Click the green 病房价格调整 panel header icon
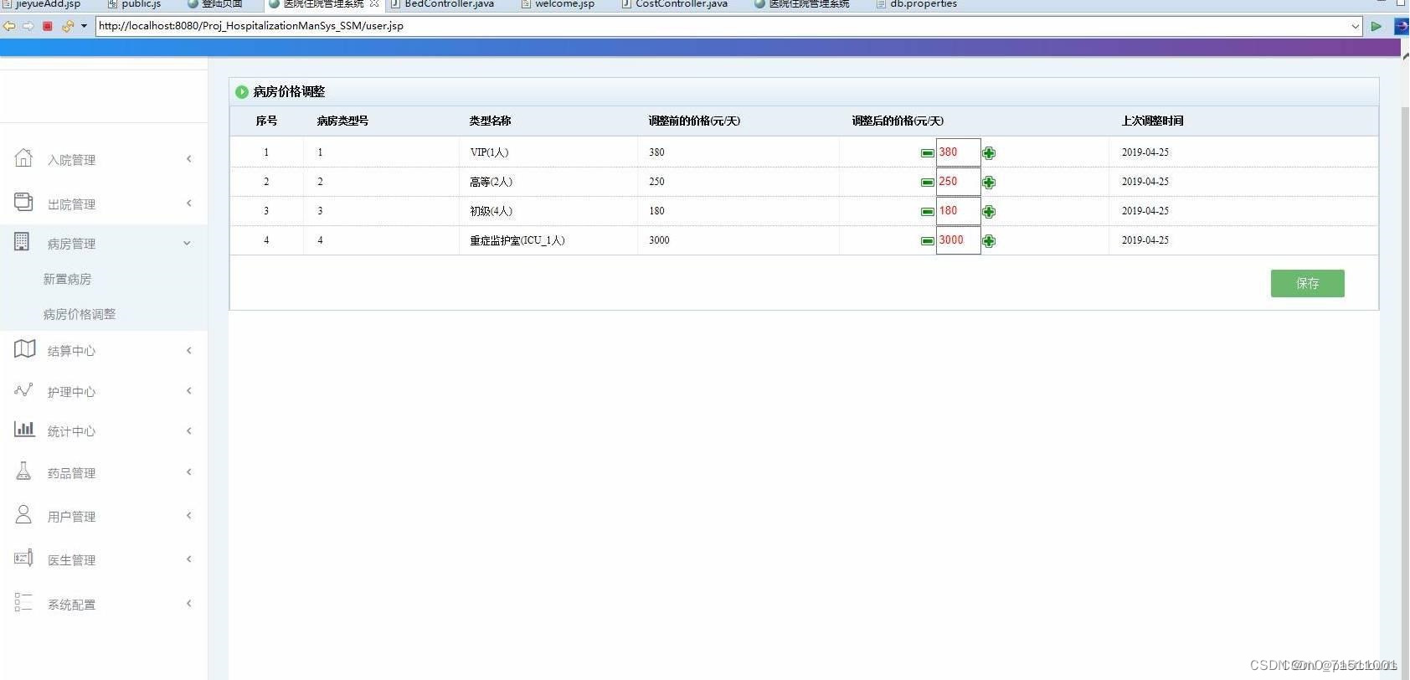Screen dimensions: 1410x680 pyautogui.click(x=242, y=92)
